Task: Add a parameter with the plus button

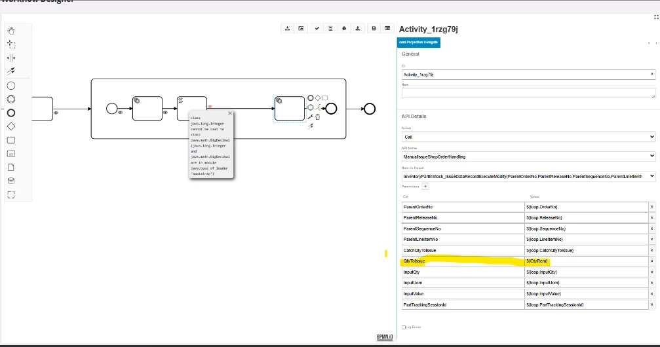Action: click(425, 187)
